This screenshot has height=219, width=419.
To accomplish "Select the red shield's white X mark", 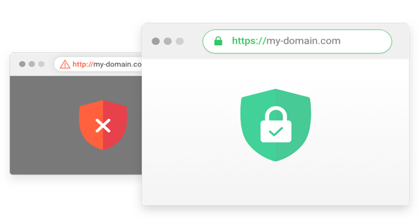I will point(103,125).
